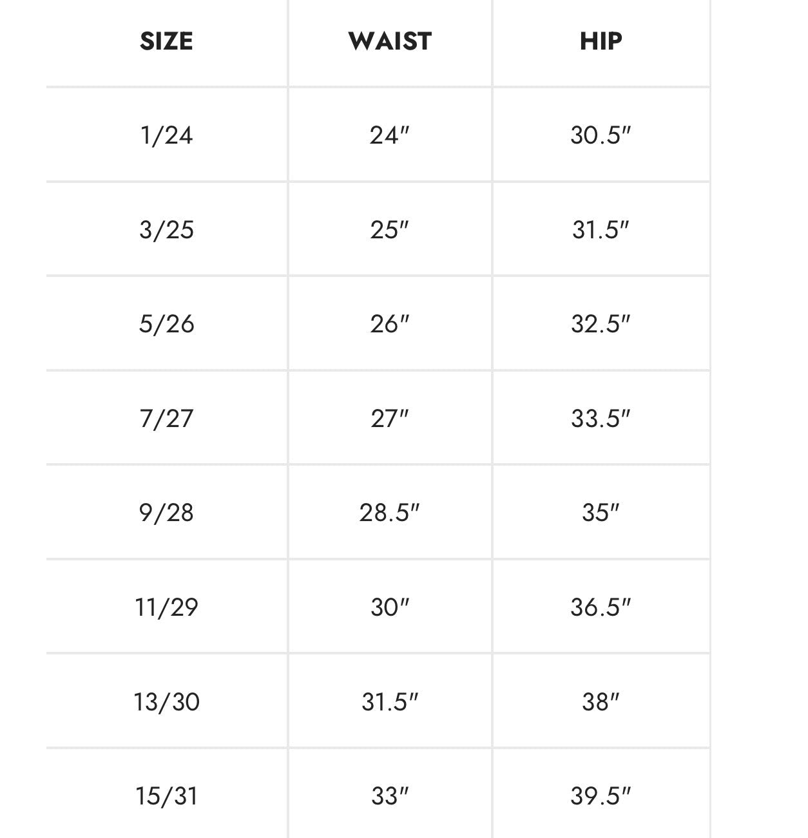Select the 1/24 size cell
This screenshot has width=808, height=838.
point(166,135)
